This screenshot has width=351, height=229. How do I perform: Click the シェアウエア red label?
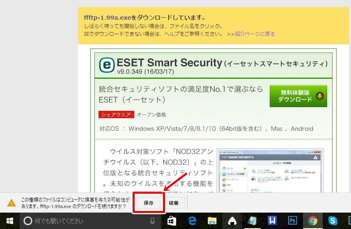(116, 114)
